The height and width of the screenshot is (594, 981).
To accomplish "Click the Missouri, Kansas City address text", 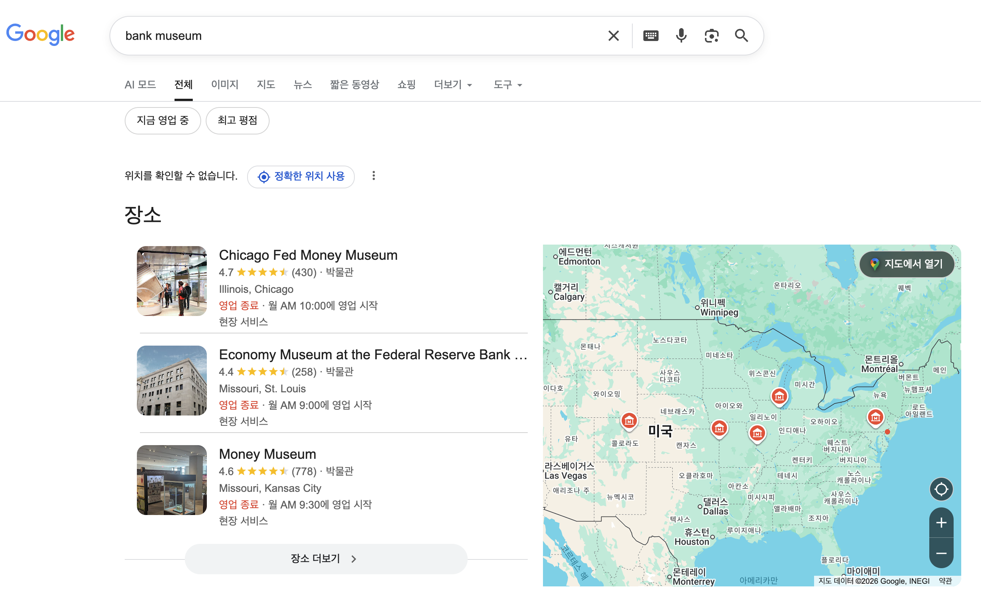I will (270, 488).
